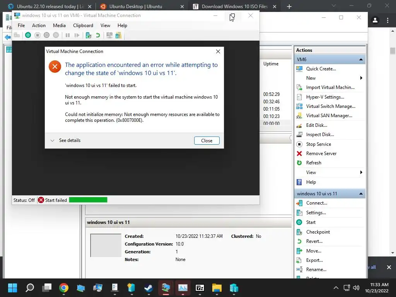Open Chrome from the taskbar
Image resolution: width=396 pixels, height=297 pixels.
pyautogui.click(x=64, y=288)
